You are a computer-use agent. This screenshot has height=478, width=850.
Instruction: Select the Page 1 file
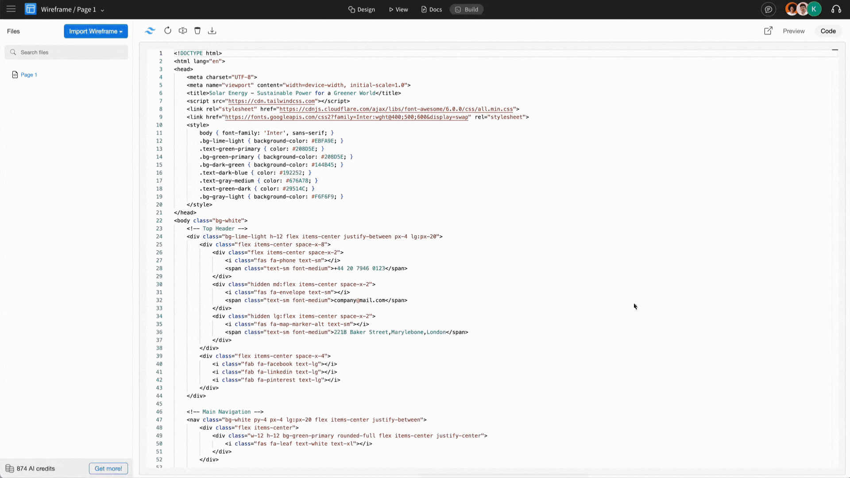29,75
